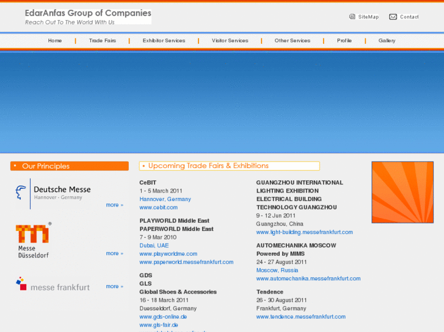
Task: Visit www.paperworld.messefrankfurt.com link
Action: (x=186, y=262)
